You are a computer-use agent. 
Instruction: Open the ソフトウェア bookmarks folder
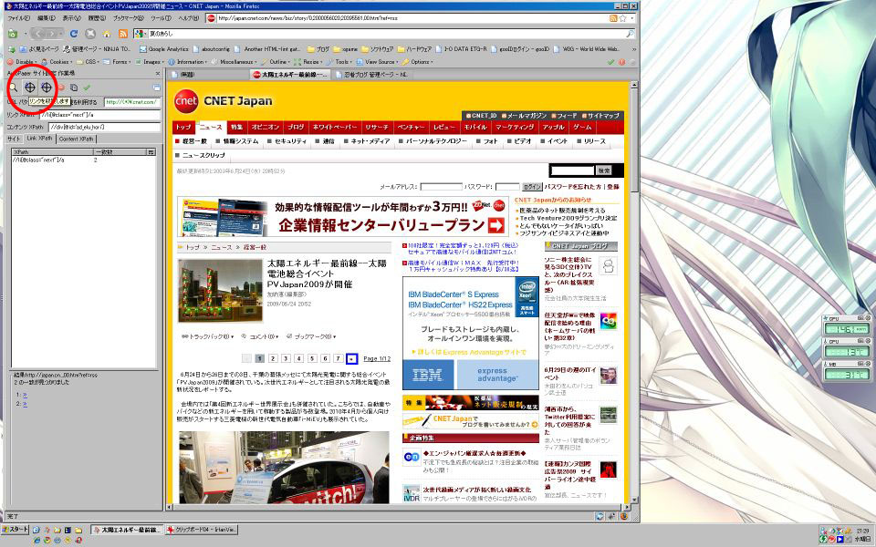point(377,49)
